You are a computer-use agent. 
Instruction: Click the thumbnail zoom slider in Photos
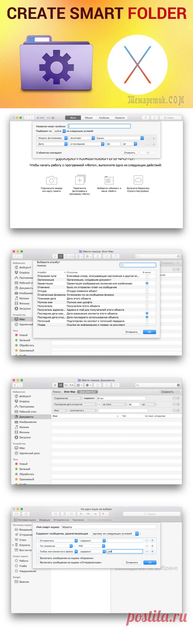pos(45,118)
